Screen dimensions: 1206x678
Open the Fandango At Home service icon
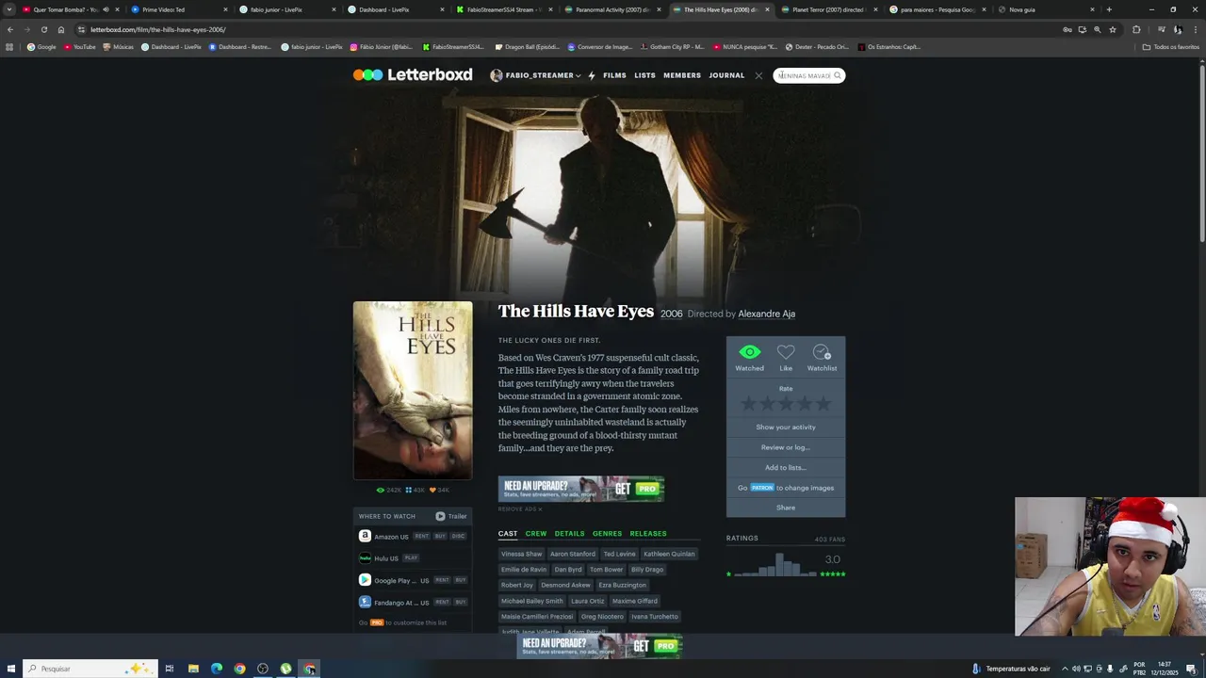[x=365, y=602]
